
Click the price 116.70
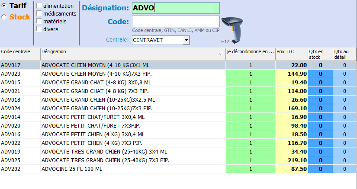coord(297,143)
